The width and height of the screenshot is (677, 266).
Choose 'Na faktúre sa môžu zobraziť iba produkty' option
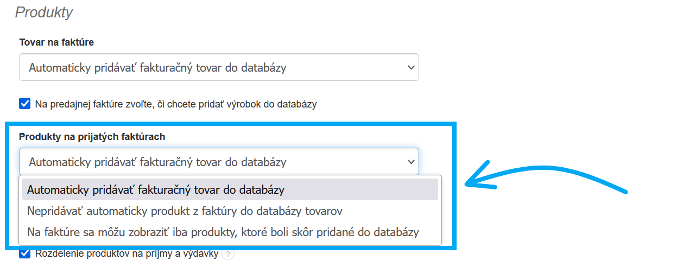pyautogui.click(x=223, y=232)
